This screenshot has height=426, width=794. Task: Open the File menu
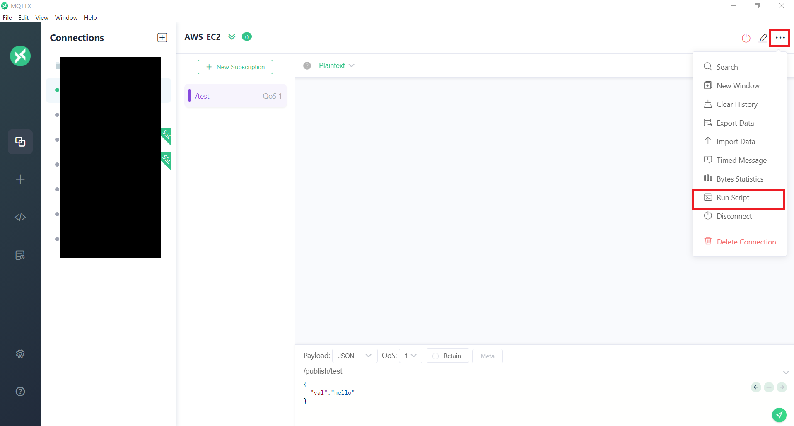7,17
